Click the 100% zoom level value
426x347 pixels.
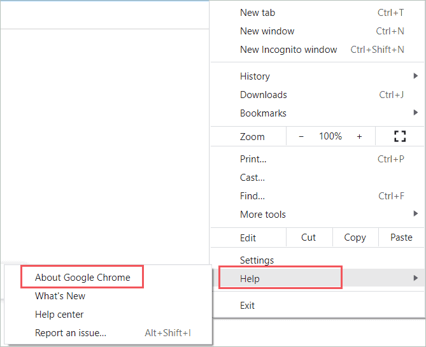(x=330, y=136)
